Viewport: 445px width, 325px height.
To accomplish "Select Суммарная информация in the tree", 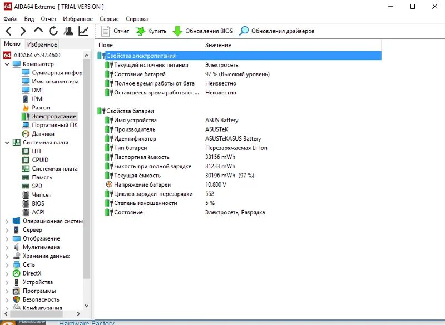I will click(52, 73).
